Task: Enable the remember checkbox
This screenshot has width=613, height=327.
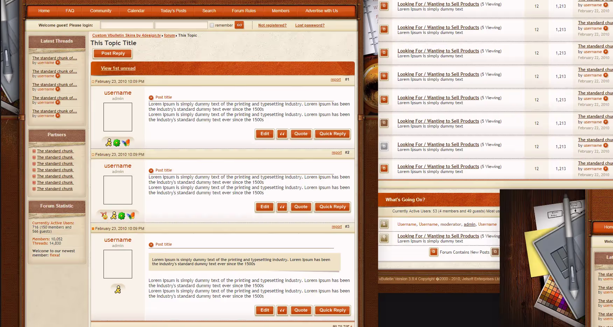Action: click(x=212, y=25)
